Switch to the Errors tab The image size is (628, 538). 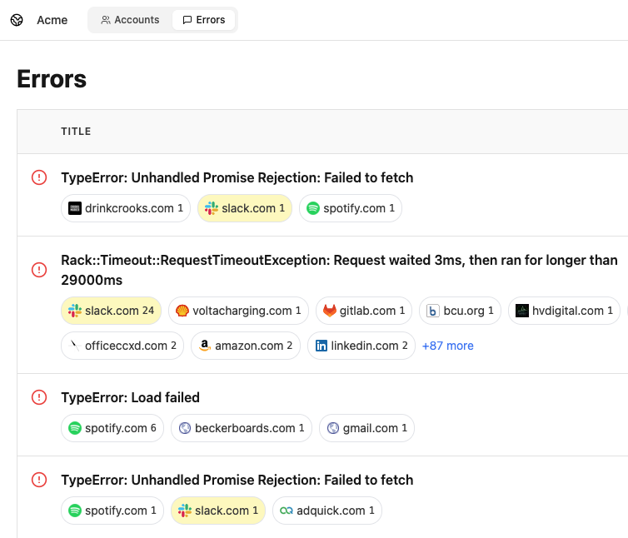(204, 20)
